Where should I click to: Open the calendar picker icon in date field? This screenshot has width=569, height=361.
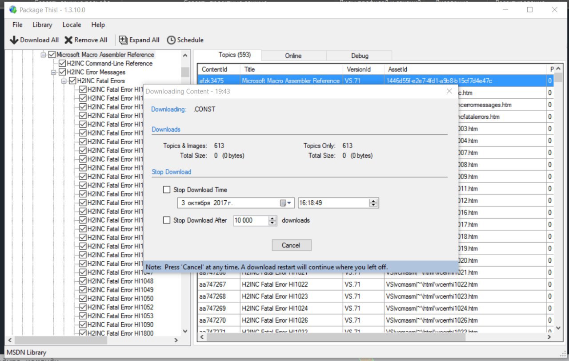[x=284, y=203]
